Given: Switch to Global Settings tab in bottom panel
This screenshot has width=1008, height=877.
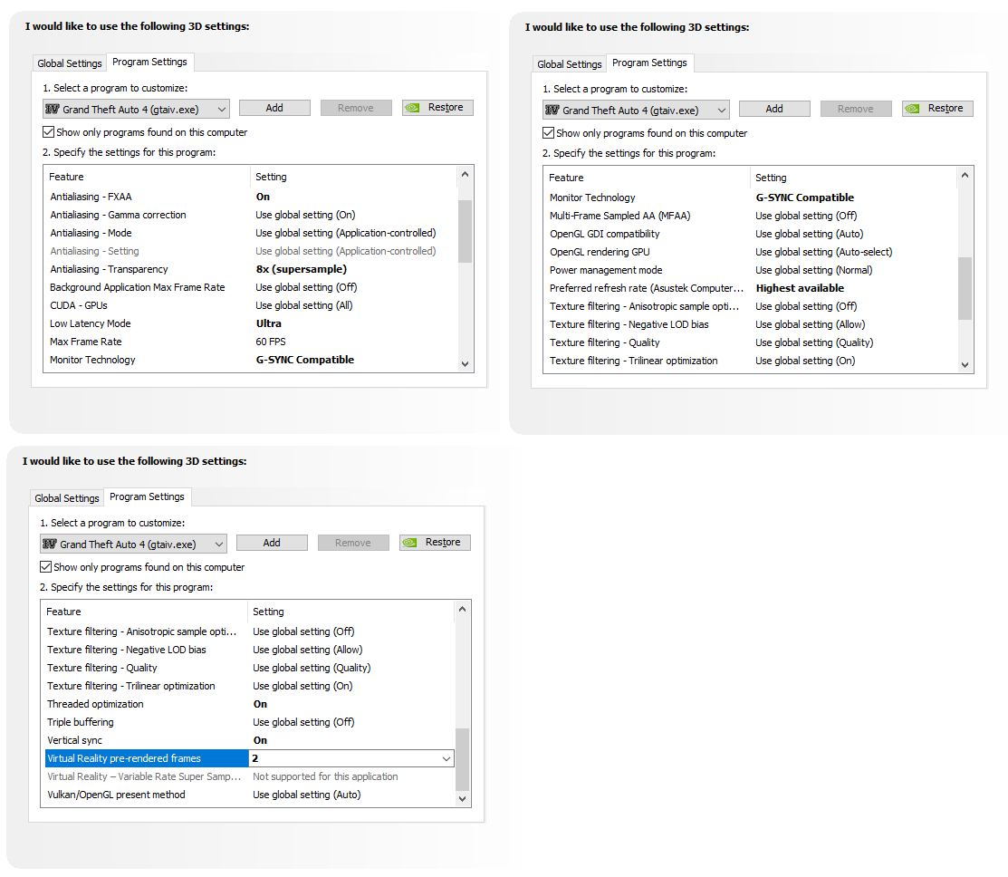Looking at the screenshot, I should tap(67, 498).
